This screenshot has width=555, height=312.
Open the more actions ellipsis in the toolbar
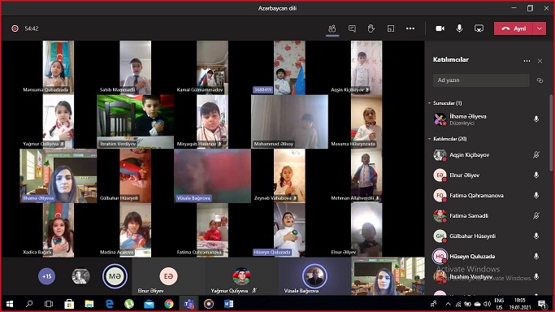click(410, 28)
